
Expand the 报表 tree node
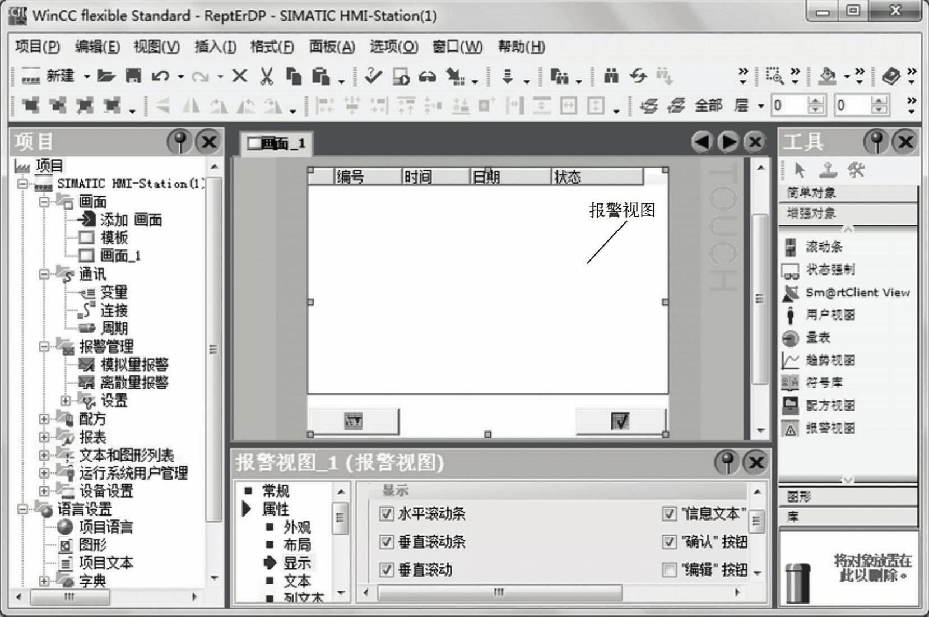tap(44, 437)
